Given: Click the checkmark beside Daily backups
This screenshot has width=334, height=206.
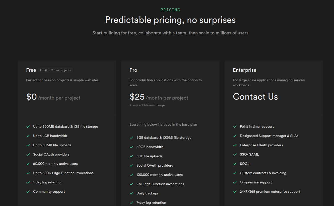Looking at the screenshot, I should (x=131, y=193).
